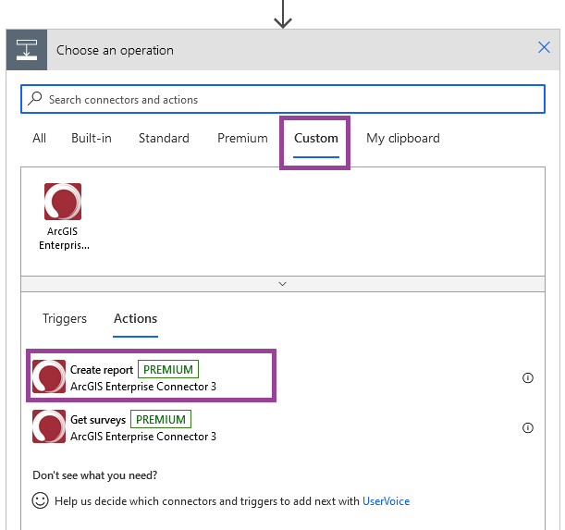Show the Triggers list

[x=65, y=318]
